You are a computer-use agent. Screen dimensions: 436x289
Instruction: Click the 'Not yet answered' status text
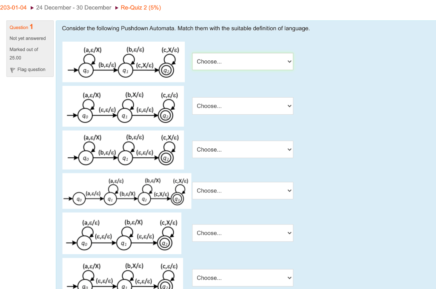coord(28,38)
